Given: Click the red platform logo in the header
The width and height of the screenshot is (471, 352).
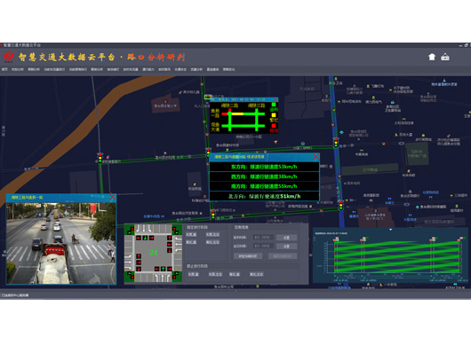Looking at the screenshot, I should coord(9,57).
